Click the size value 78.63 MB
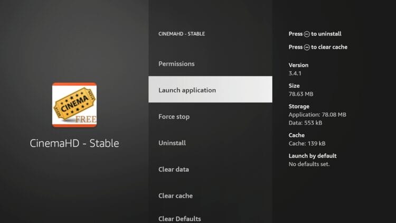The height and width of the screenshot is (223, 396). [301, 94]
